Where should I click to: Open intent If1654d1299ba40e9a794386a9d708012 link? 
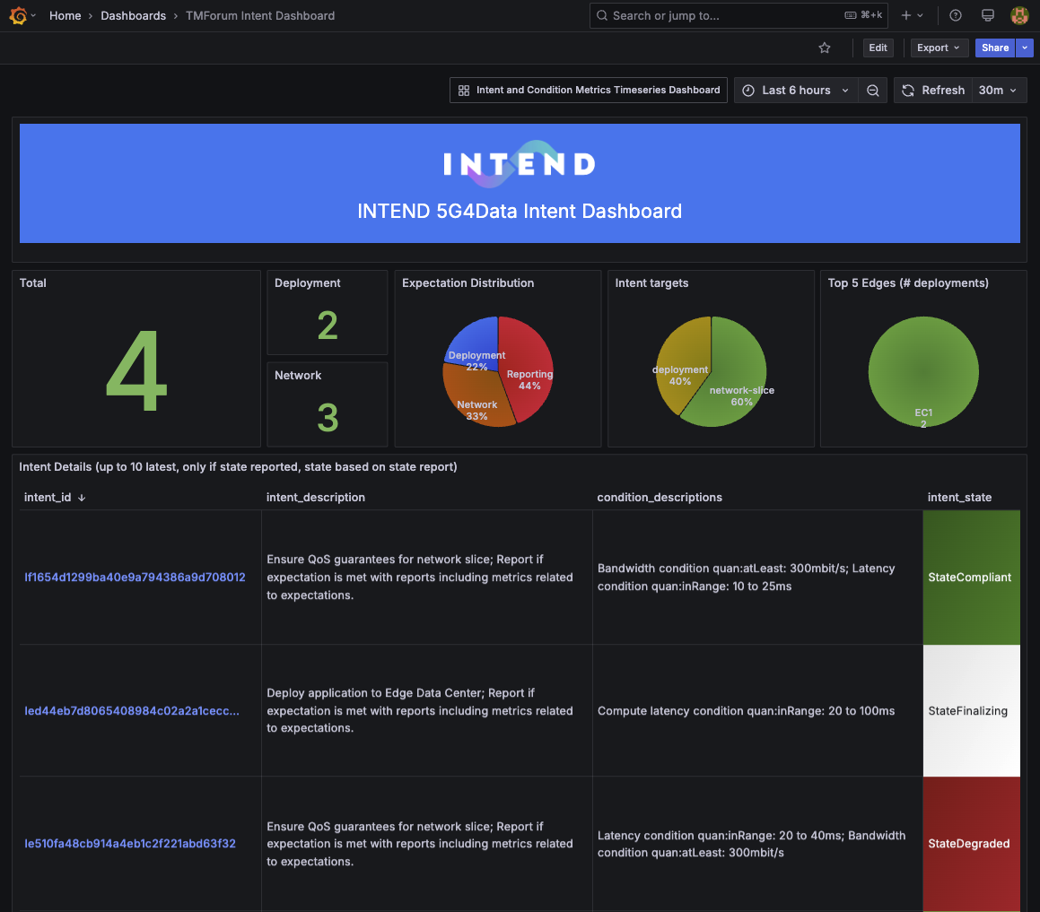coord(135,578)
